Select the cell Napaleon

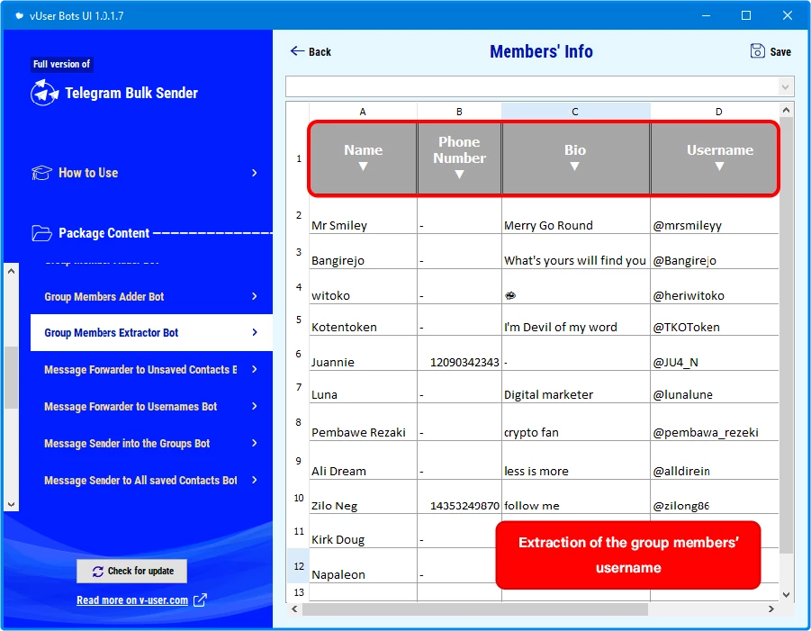pyautogui.click(x=363, y=566)
